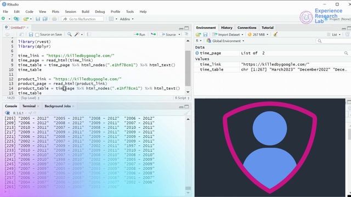Minimize the source editor pane

(182, 28)
